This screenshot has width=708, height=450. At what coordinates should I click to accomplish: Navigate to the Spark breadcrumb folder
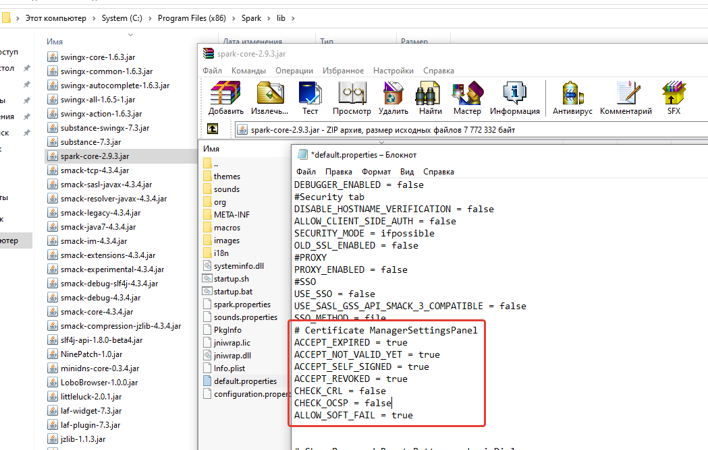tap(252, 18)
